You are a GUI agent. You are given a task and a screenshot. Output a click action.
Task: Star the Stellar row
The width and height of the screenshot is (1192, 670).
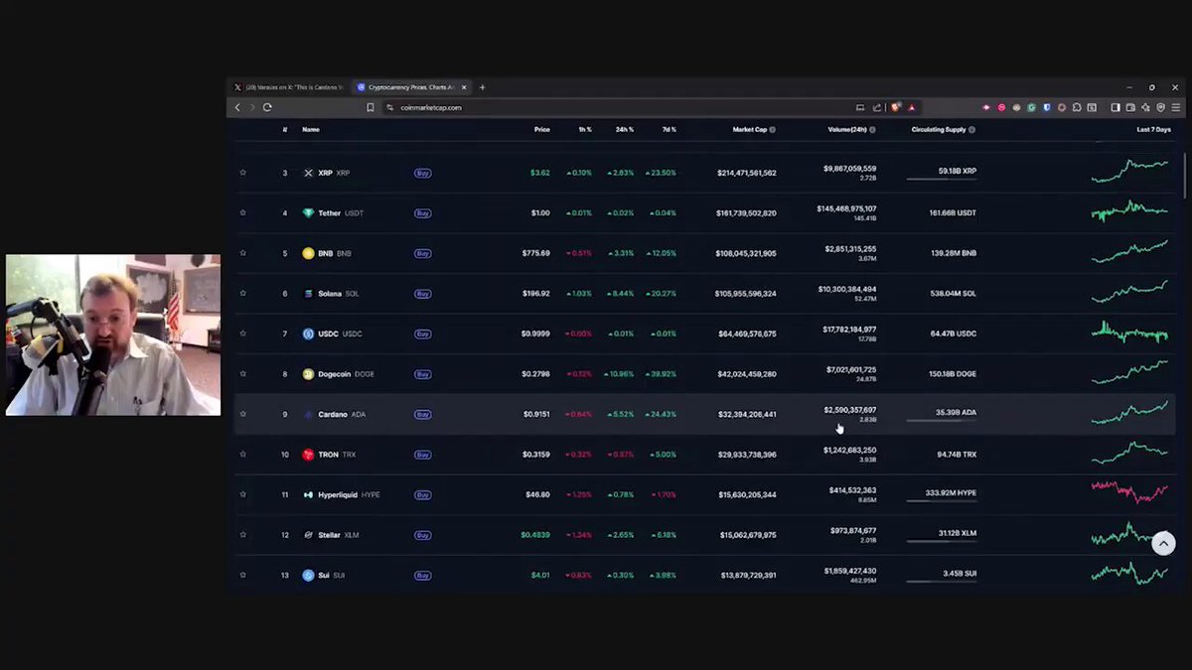coord(242,535)
